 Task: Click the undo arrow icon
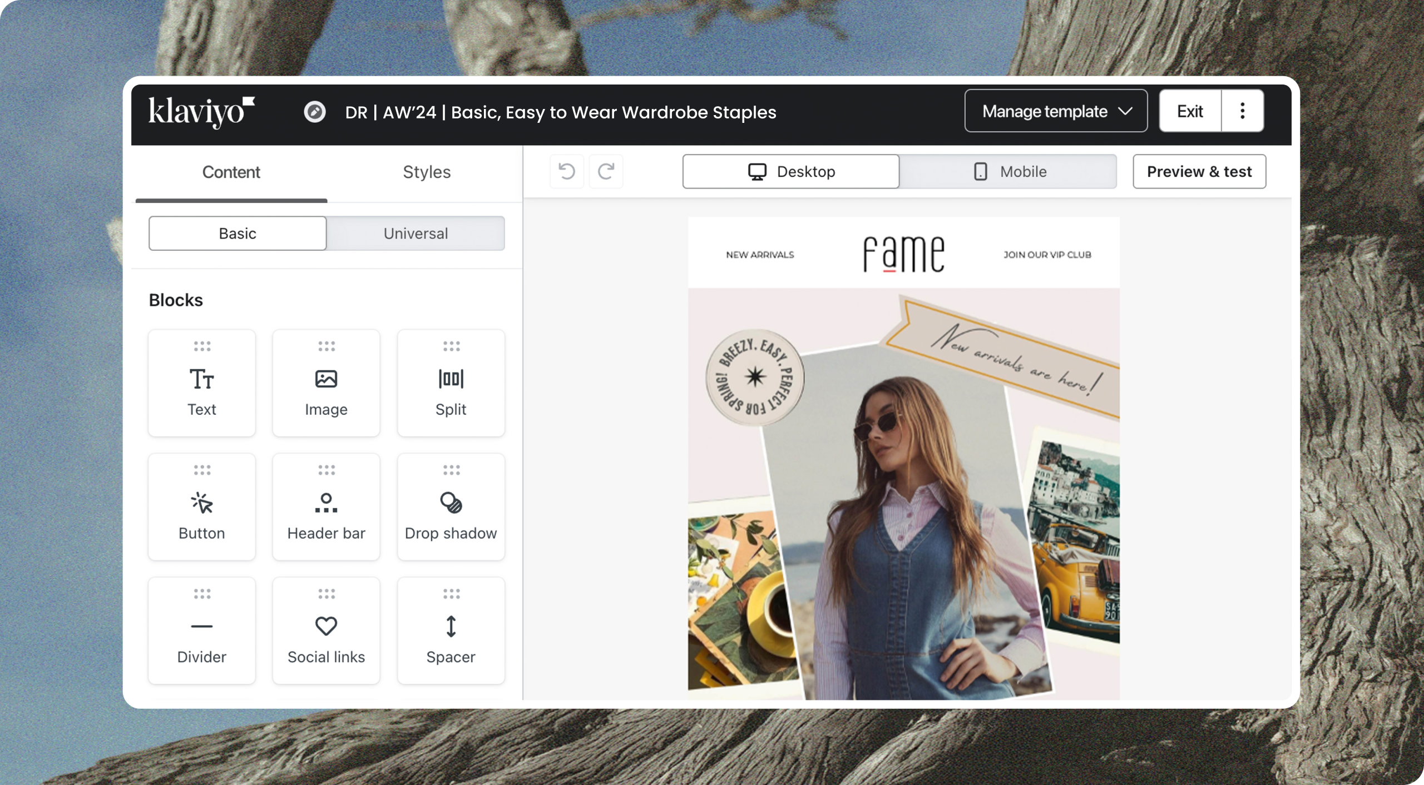(566, 171)
